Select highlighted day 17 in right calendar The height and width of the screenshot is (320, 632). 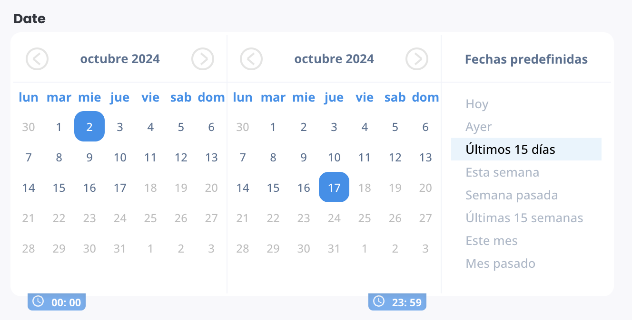(334, 187)
